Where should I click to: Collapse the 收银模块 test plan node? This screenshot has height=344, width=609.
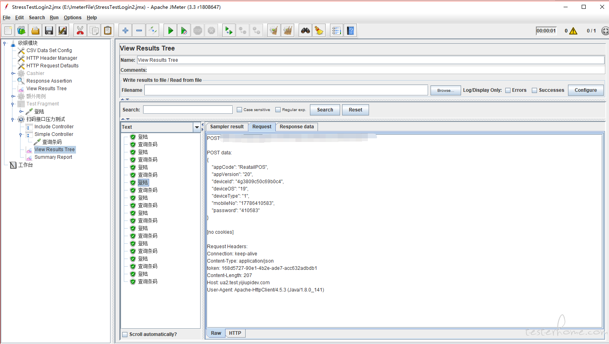coord(4,43)
